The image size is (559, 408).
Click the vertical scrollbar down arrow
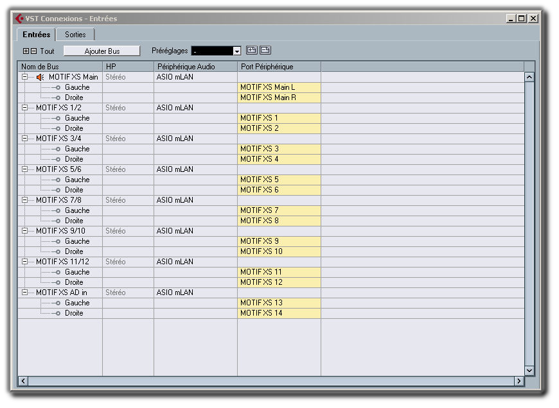point(529,370)
